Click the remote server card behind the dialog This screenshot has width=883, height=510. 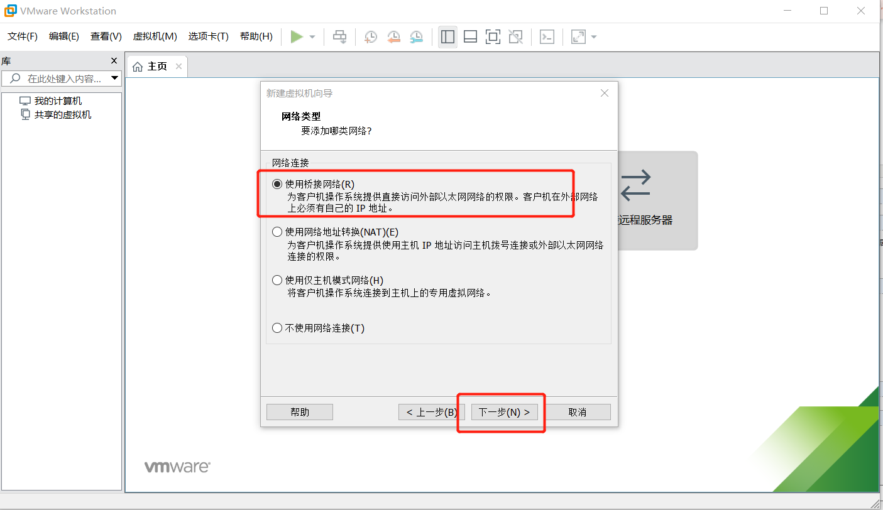pos(657,200)
